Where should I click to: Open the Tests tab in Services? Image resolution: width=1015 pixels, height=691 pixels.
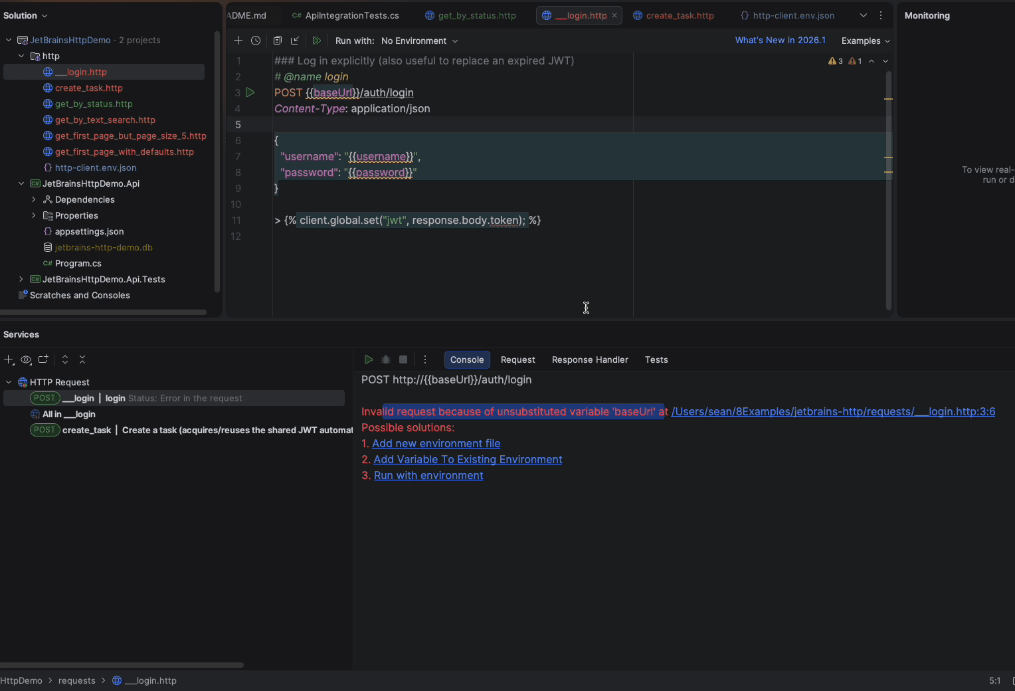(x=656, y=359)
